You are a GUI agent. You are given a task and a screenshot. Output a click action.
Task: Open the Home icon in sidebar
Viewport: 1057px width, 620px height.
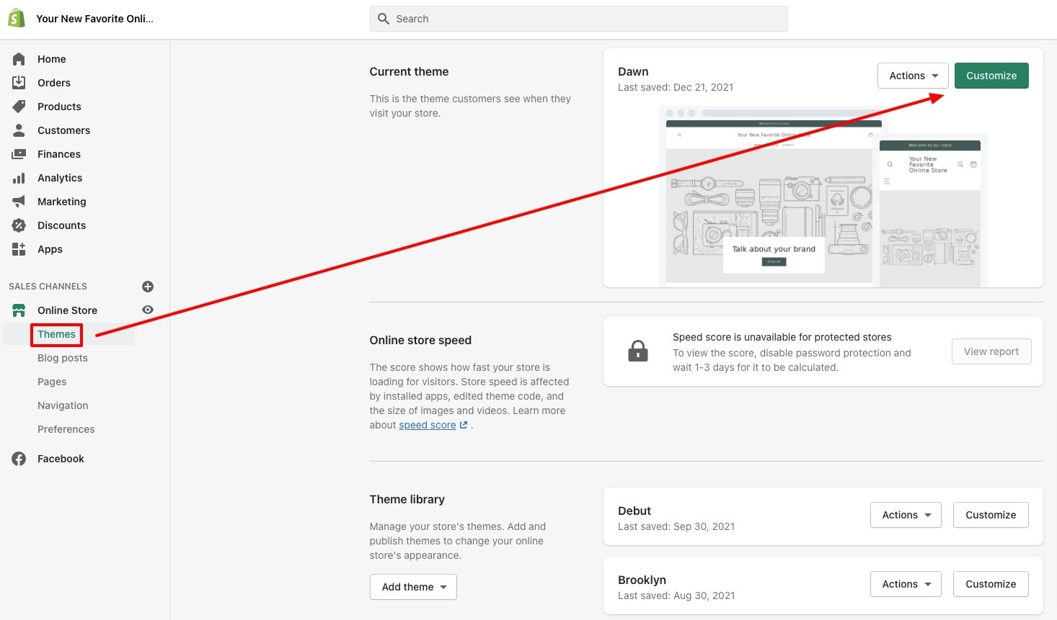point(19,58)
